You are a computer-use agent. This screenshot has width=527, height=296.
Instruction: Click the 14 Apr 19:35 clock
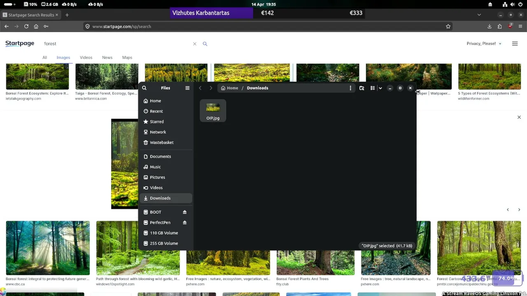point(263,4)
